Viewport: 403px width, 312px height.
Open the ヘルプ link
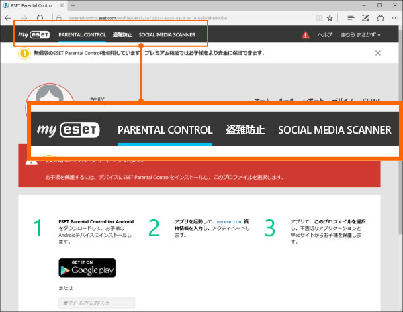325,34
